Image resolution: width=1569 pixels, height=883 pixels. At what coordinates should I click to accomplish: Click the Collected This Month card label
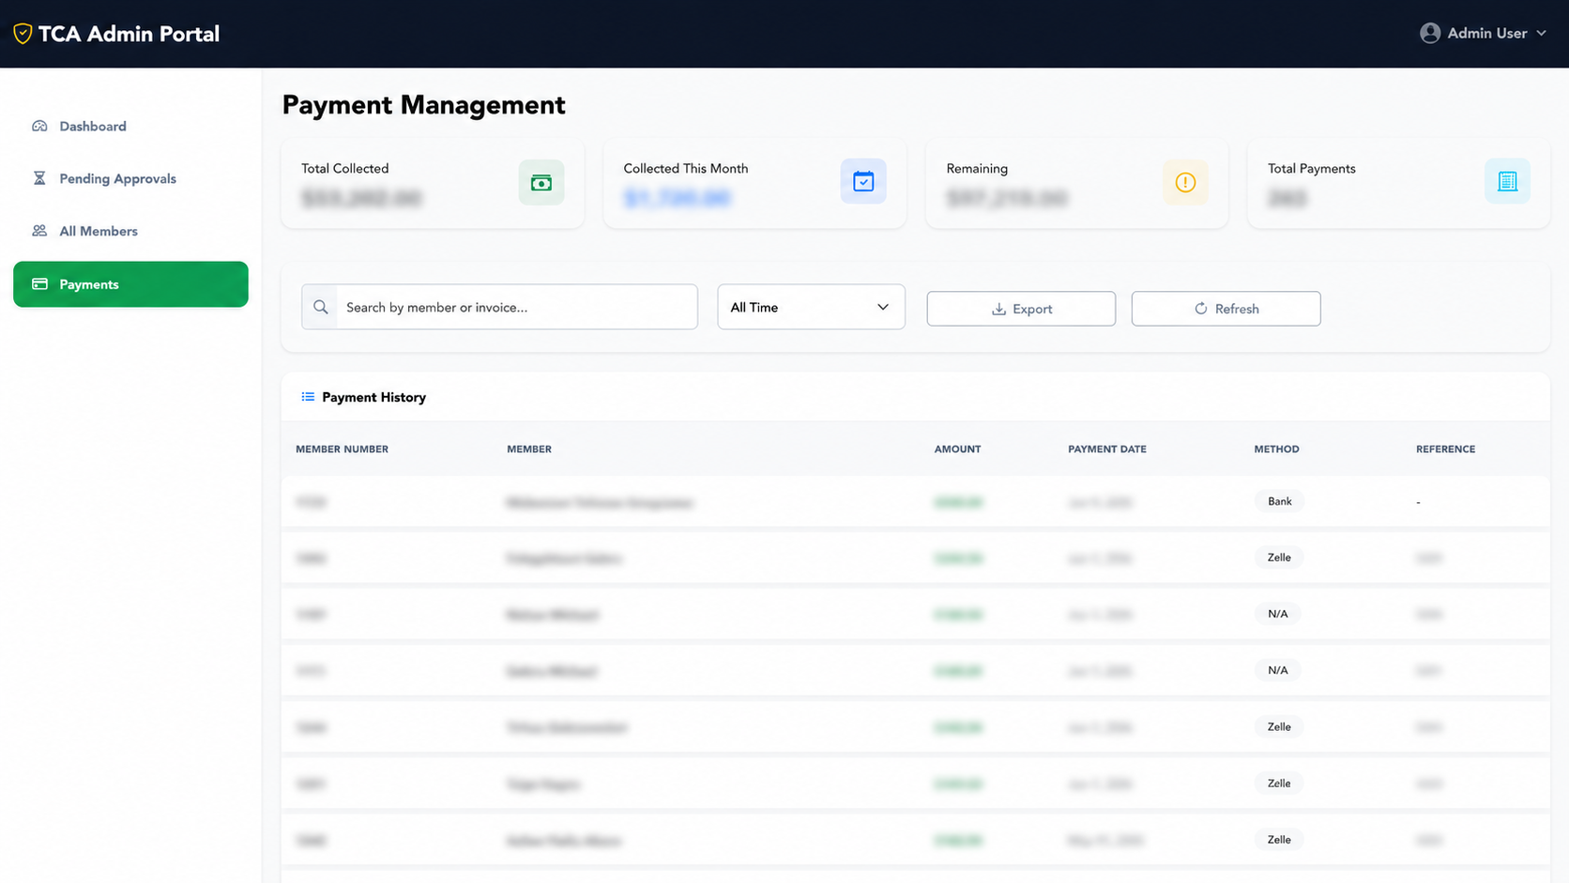686,169
